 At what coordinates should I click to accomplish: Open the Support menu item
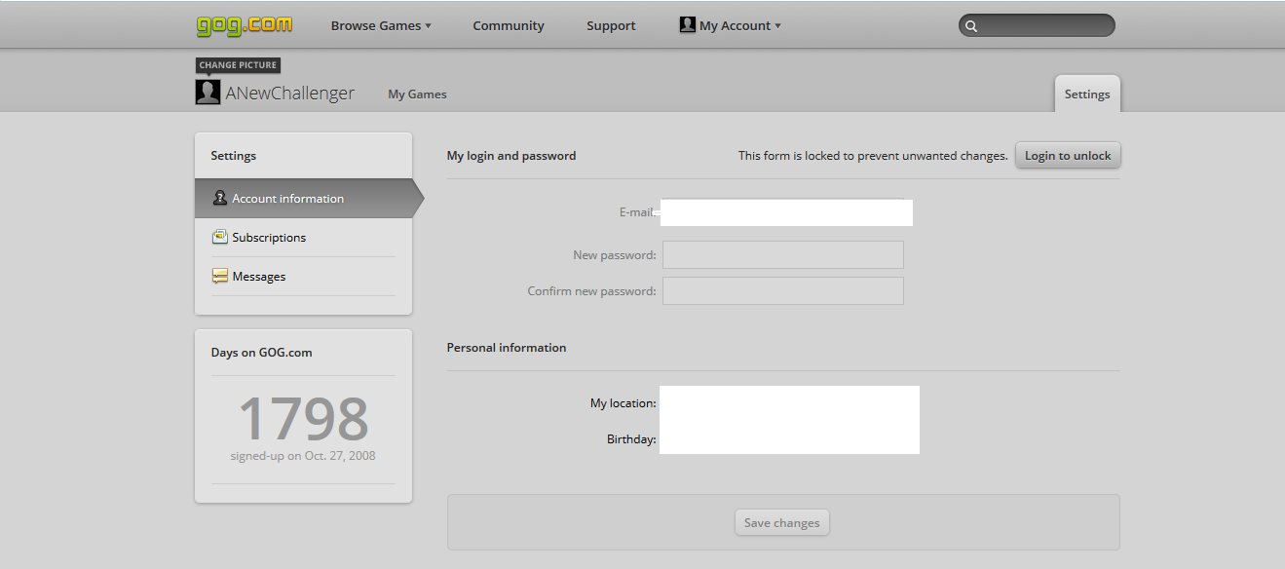pos(611,25)
